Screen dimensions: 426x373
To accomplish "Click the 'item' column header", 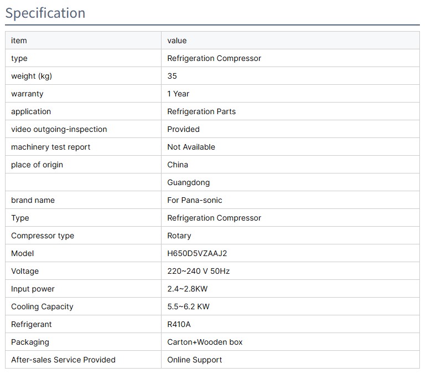I will point(19,40).
